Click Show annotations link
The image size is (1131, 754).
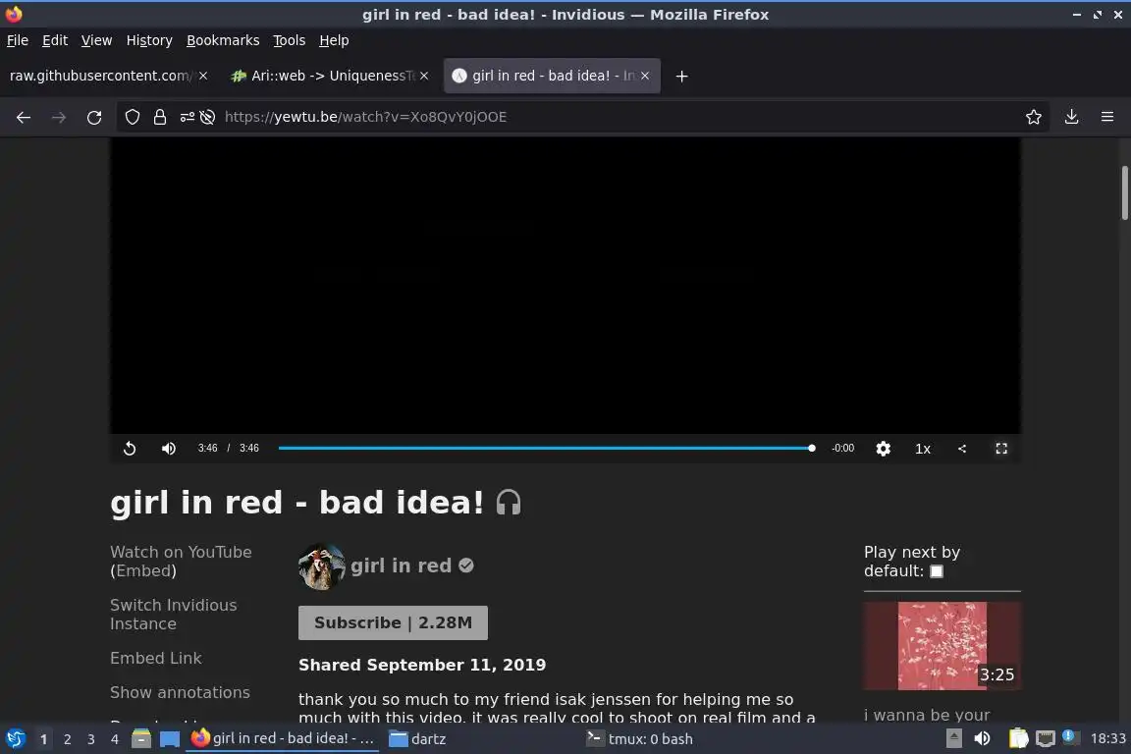click(181, 692)
